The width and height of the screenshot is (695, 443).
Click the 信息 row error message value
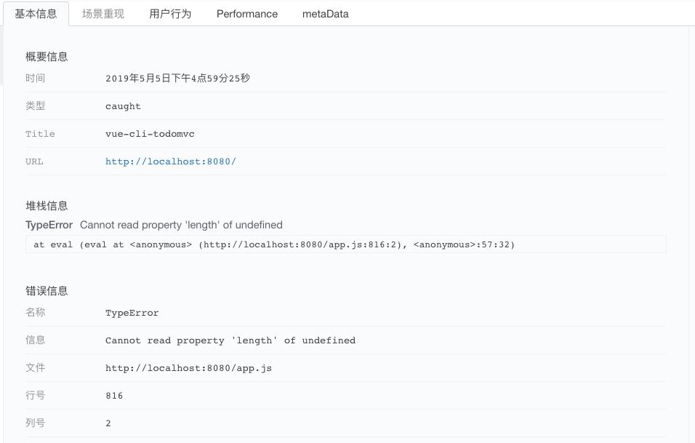tap(230, 340)
